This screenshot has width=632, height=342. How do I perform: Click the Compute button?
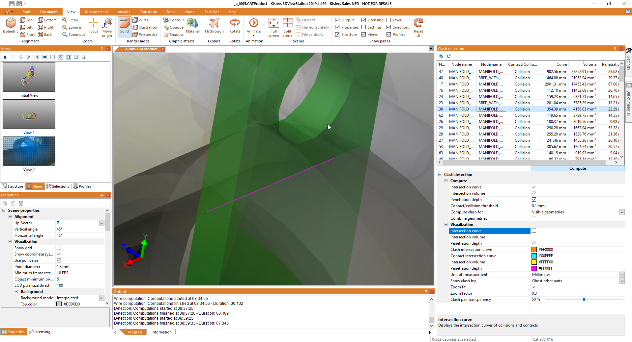click(x=577, y=168)
